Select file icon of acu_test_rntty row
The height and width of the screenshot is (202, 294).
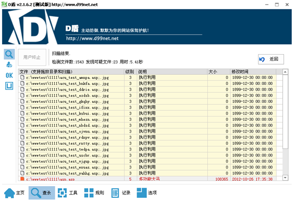click(x=22, y=143)
